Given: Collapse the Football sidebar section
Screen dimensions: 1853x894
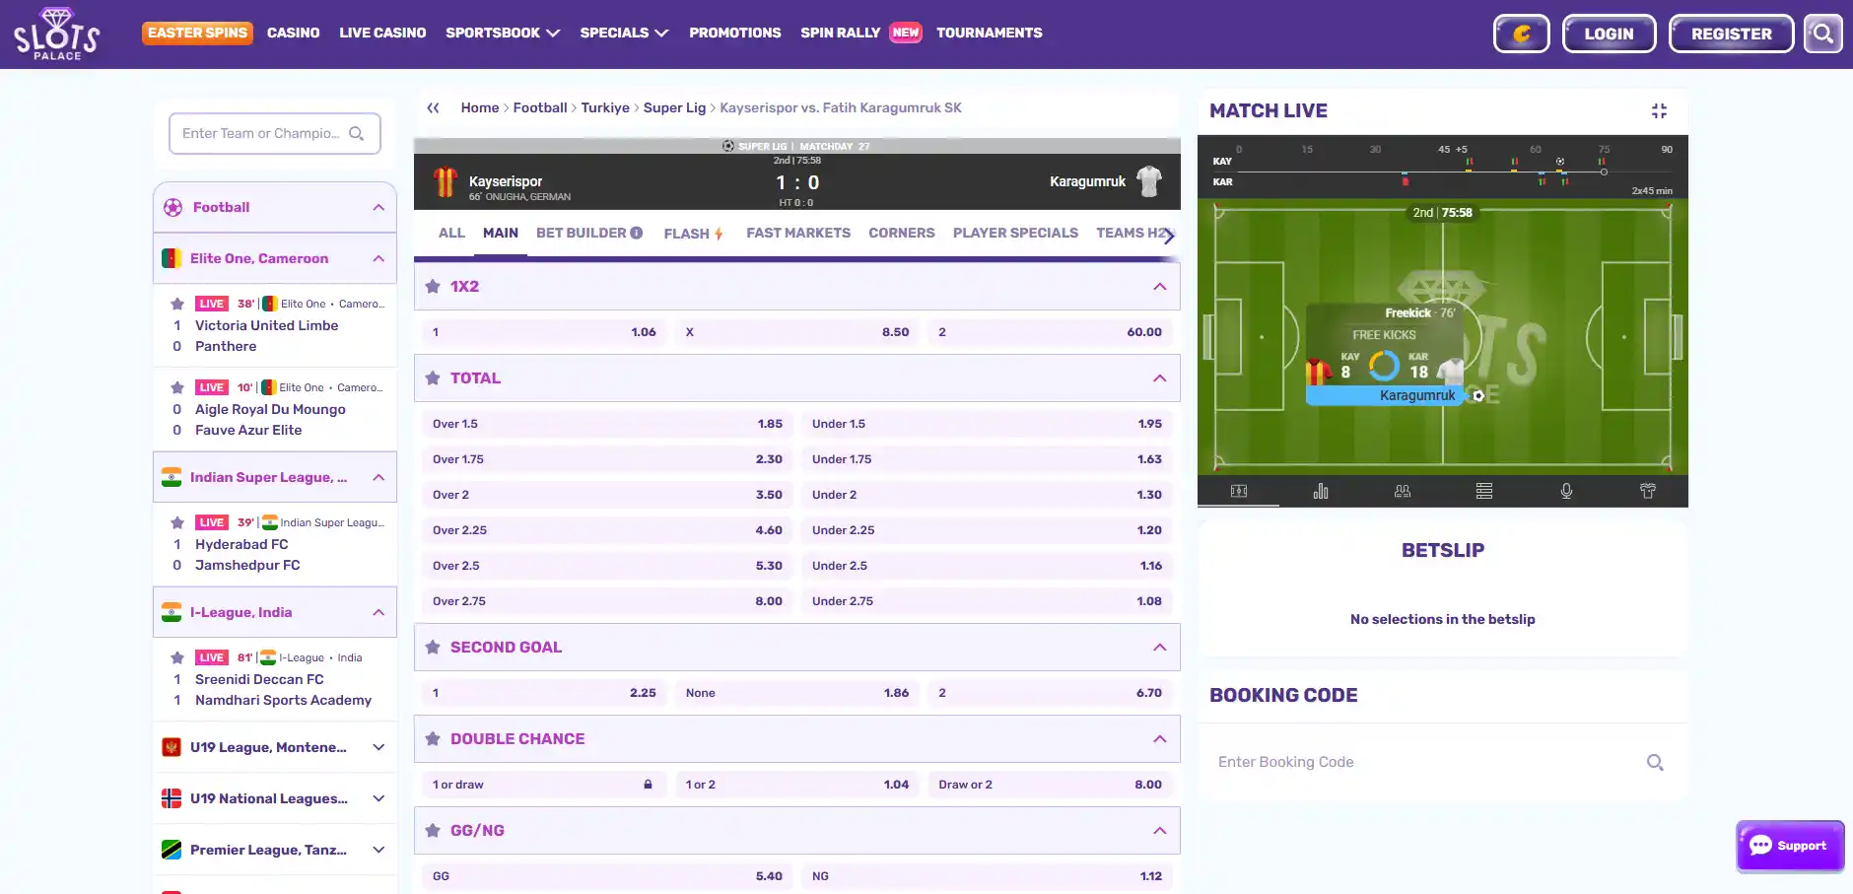Looking at the screenshot, I should (x=378, y=207).
